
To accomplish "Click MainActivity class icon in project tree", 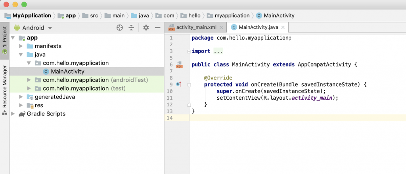I will pos(46,72).
